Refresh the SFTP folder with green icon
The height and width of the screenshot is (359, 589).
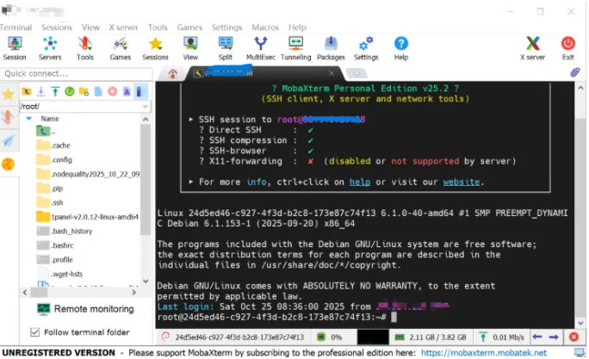point(70,91)
